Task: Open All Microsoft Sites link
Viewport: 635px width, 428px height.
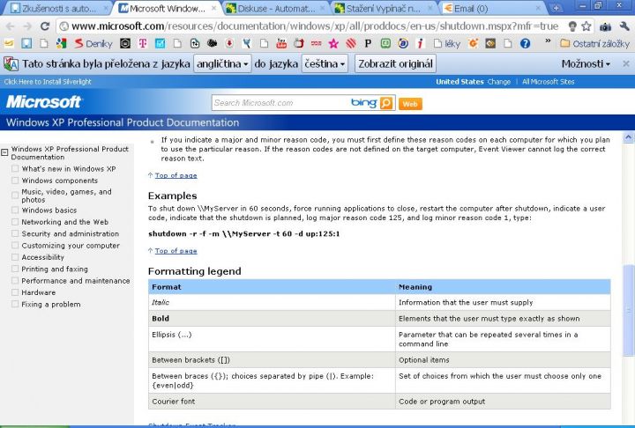Action: point(548,82)
